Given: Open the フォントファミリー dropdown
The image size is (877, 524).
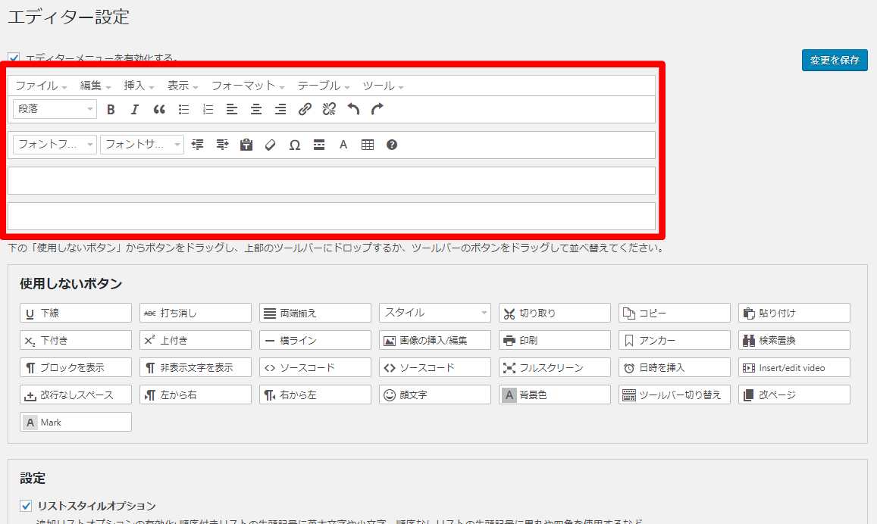Looking at the screenshot, I should click(x=55, y=145).
